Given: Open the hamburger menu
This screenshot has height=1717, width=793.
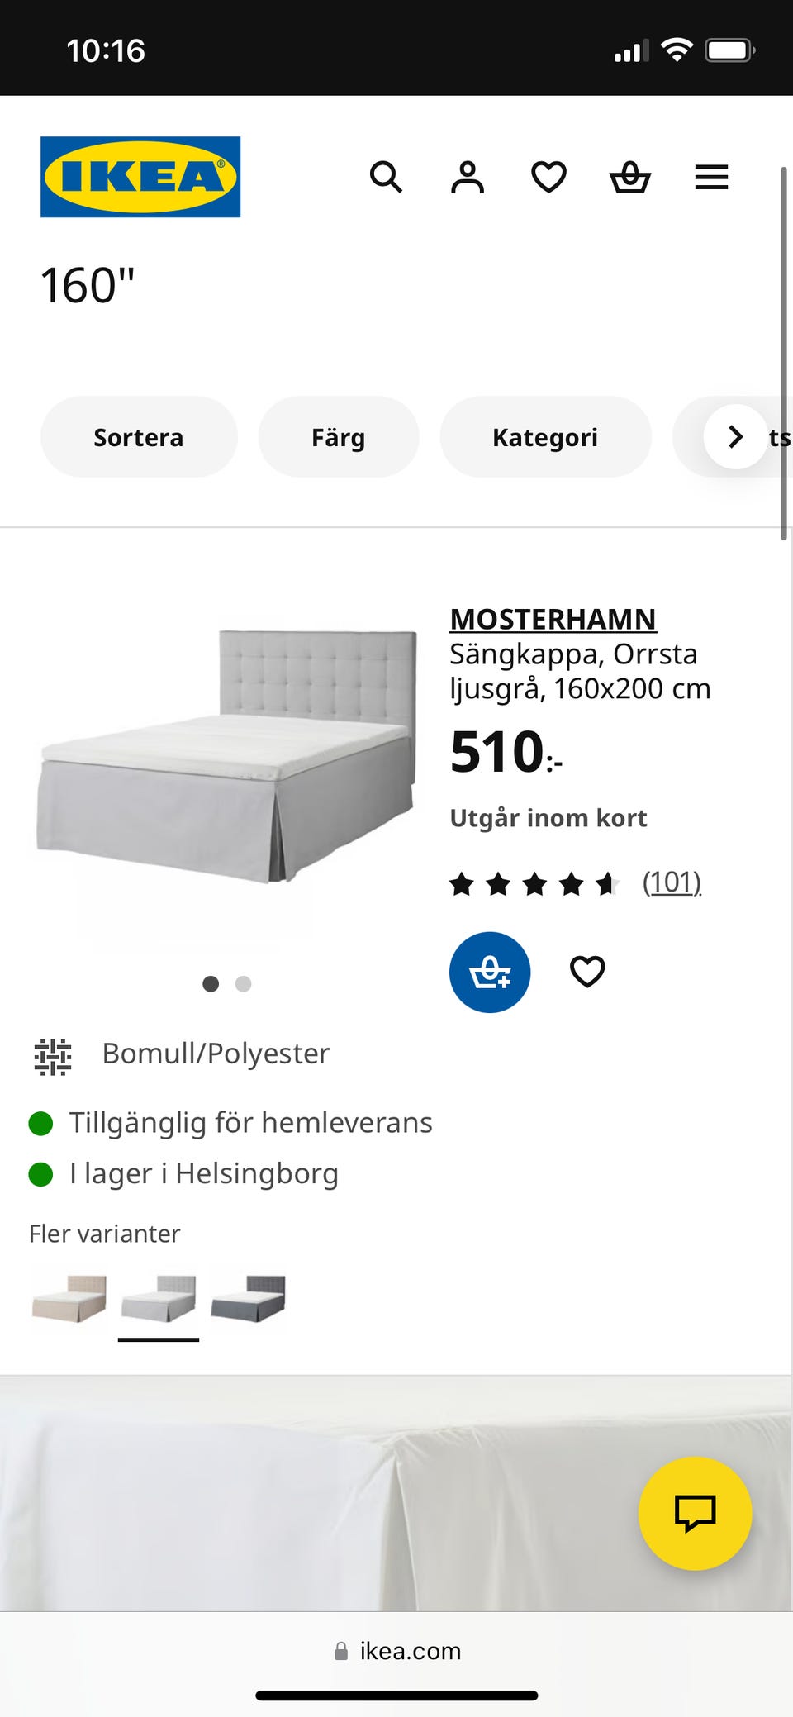Looking at the screenshot, I should (x=711, y=177).
